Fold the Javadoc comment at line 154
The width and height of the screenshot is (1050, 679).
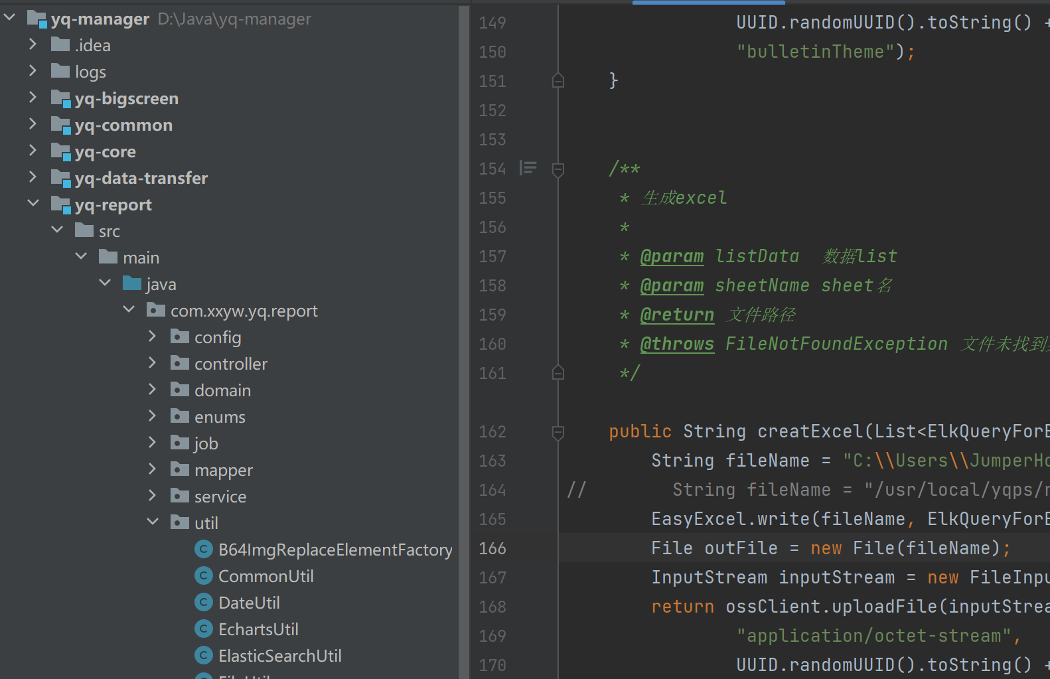click(x=558, y=169)
